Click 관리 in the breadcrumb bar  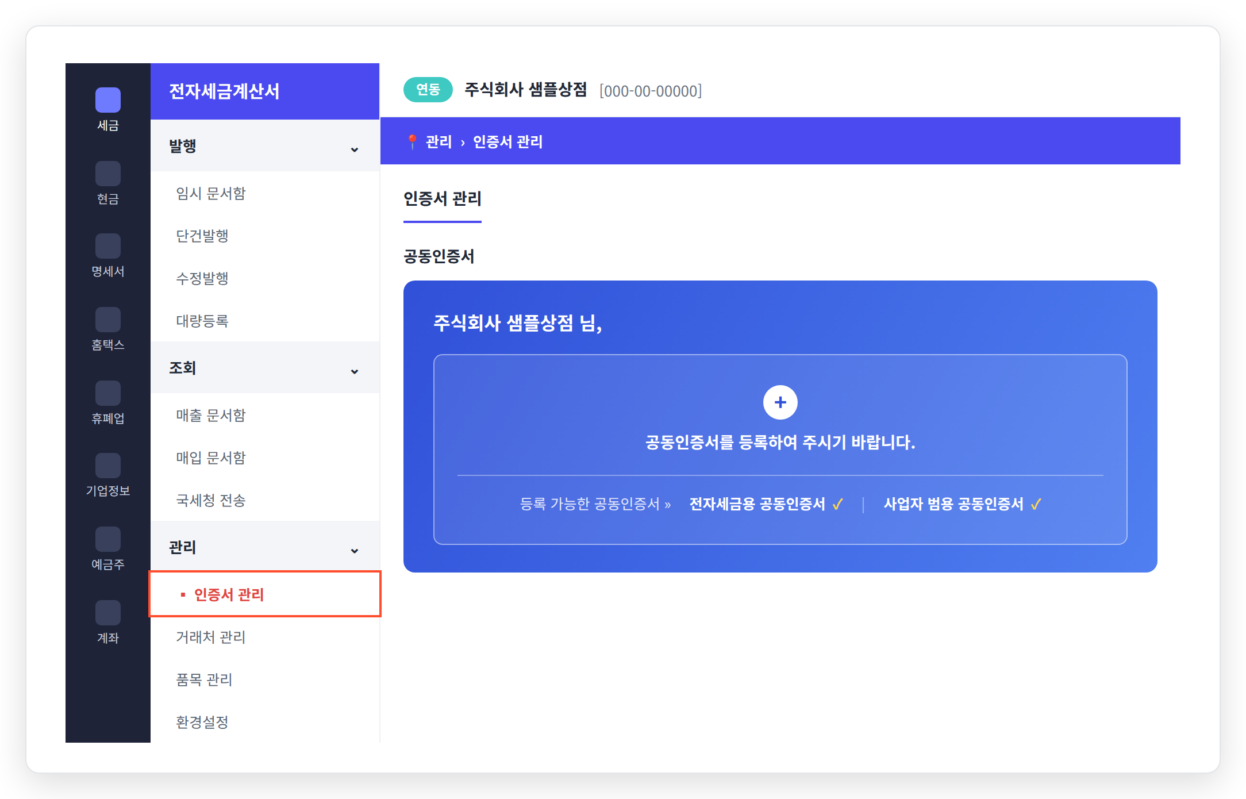(x=439, y=141)
